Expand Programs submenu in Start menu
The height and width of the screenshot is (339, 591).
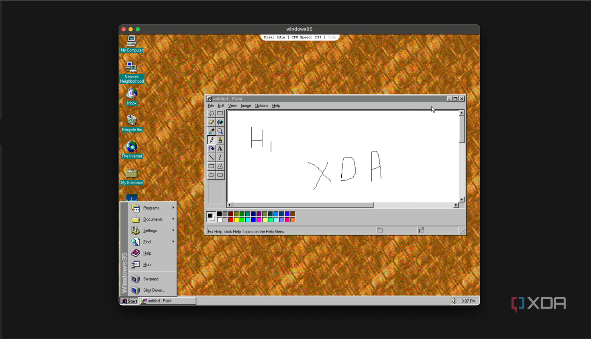(153, 208)
